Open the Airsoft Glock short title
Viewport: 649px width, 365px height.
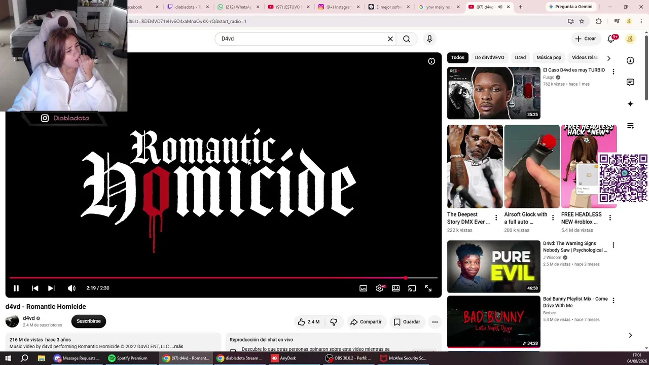point(526,218)
